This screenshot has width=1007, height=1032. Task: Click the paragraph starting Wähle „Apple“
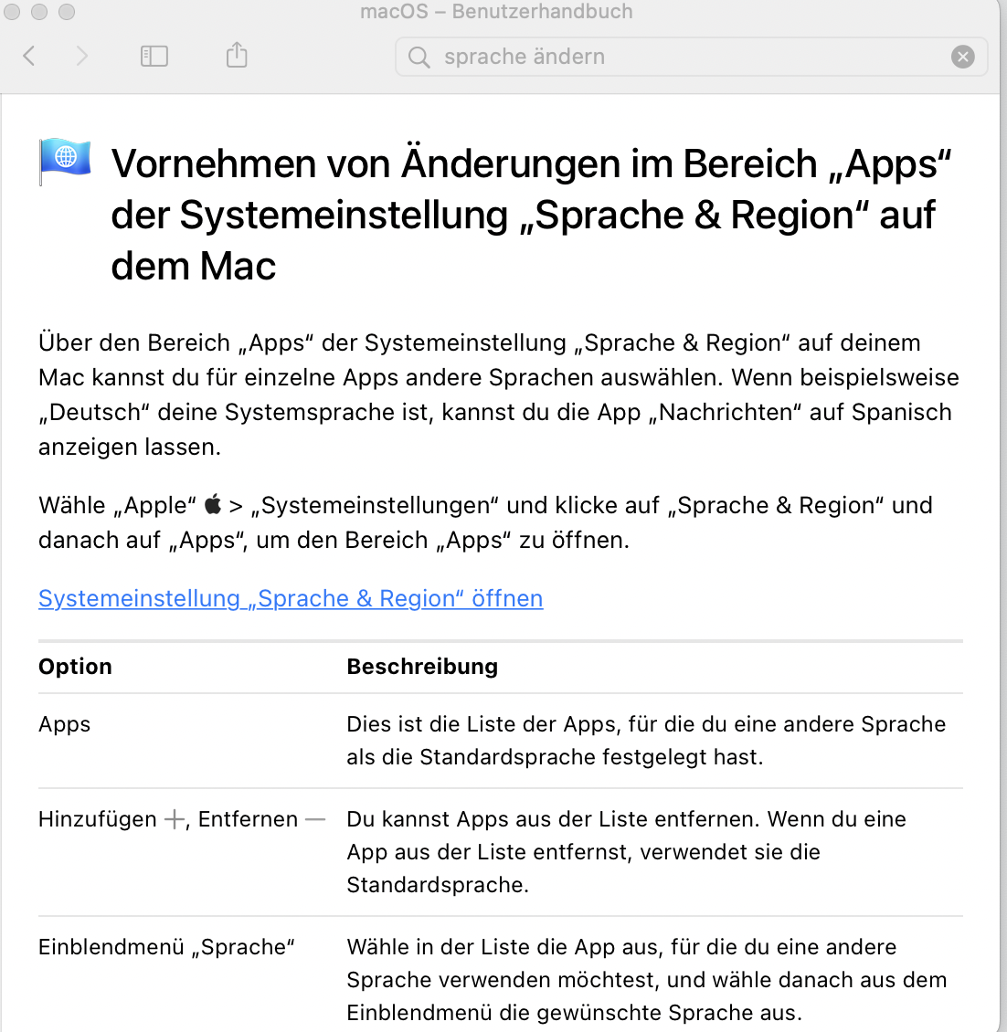485,522
